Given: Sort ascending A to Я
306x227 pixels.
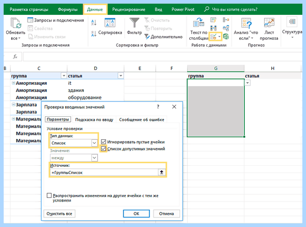Looking at the screenshot, I should (94, 22).
